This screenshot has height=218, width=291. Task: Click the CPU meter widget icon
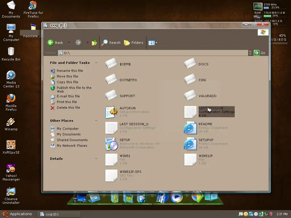[258, 6]
